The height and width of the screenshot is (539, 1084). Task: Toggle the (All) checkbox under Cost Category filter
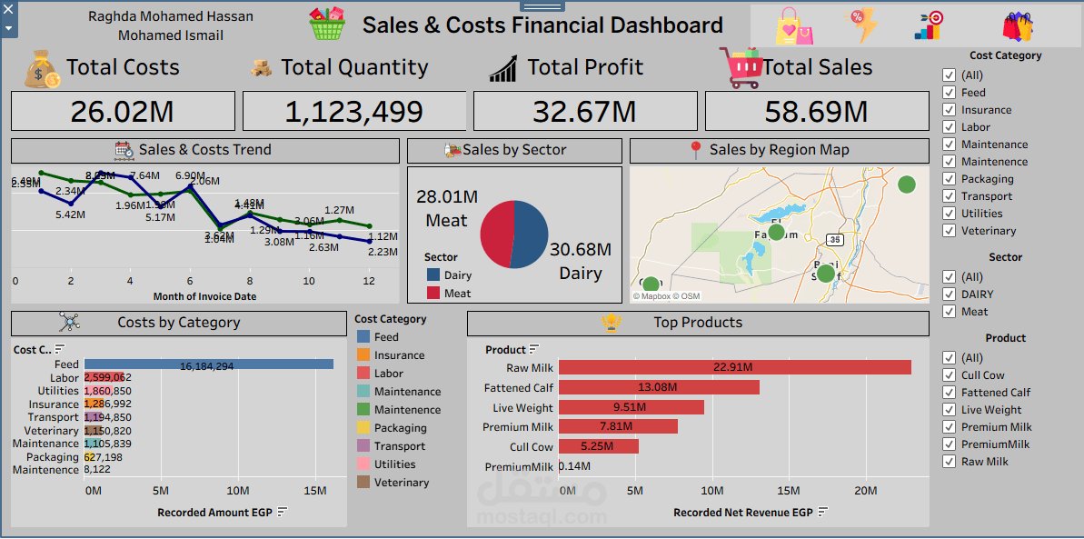949,75
